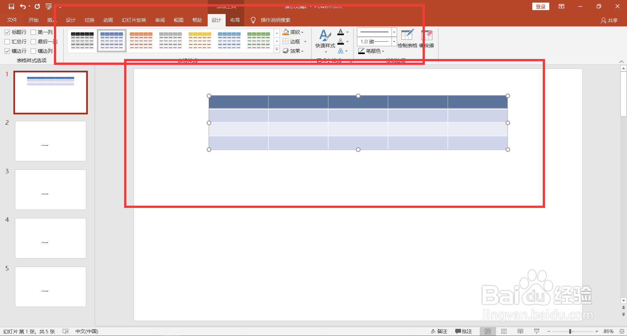This screenshot has height=336, width=627.
Task: Click the 中文(中国) language indicator
Action: tap(87, 331)
